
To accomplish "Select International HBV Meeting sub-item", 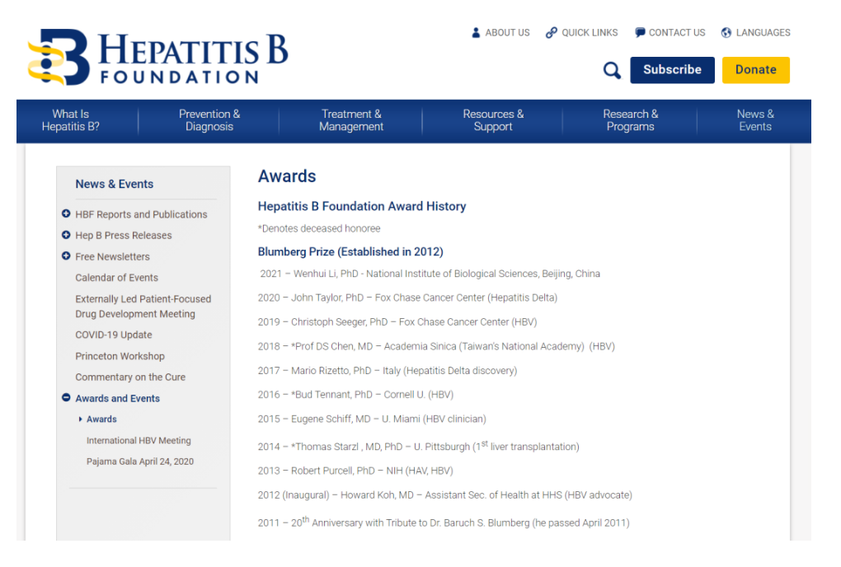I will pyautogui.click(x=139, y=441).
